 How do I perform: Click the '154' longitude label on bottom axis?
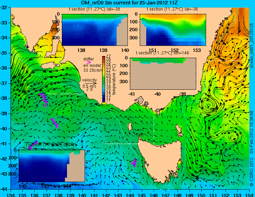click(x=249, y=195)
